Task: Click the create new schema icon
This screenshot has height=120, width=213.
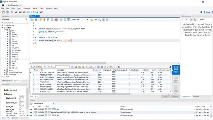Action: click(x=17, y=12)
